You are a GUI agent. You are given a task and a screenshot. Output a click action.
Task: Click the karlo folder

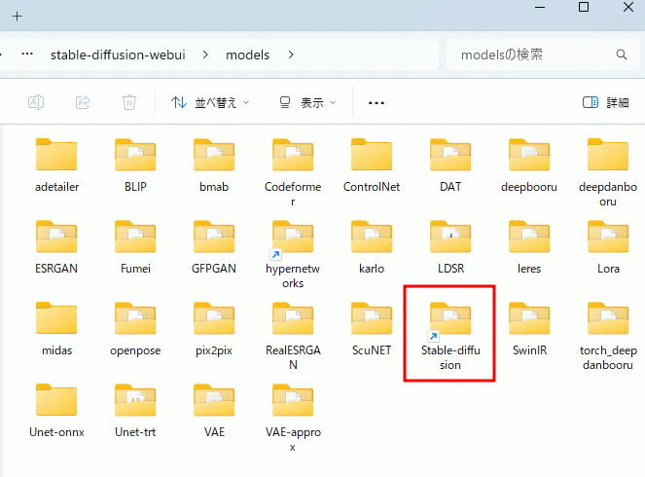pos(372,248)
